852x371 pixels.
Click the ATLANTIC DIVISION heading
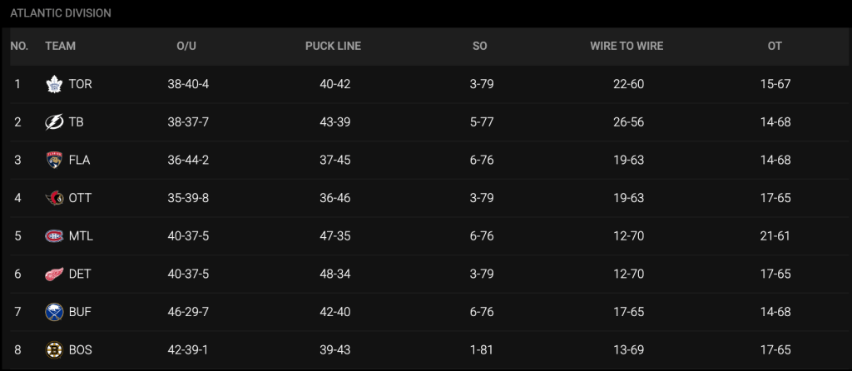pos(61,13)
